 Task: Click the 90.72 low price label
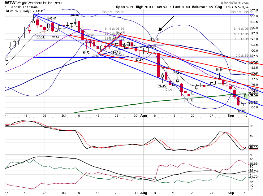(x=86, y=53)
